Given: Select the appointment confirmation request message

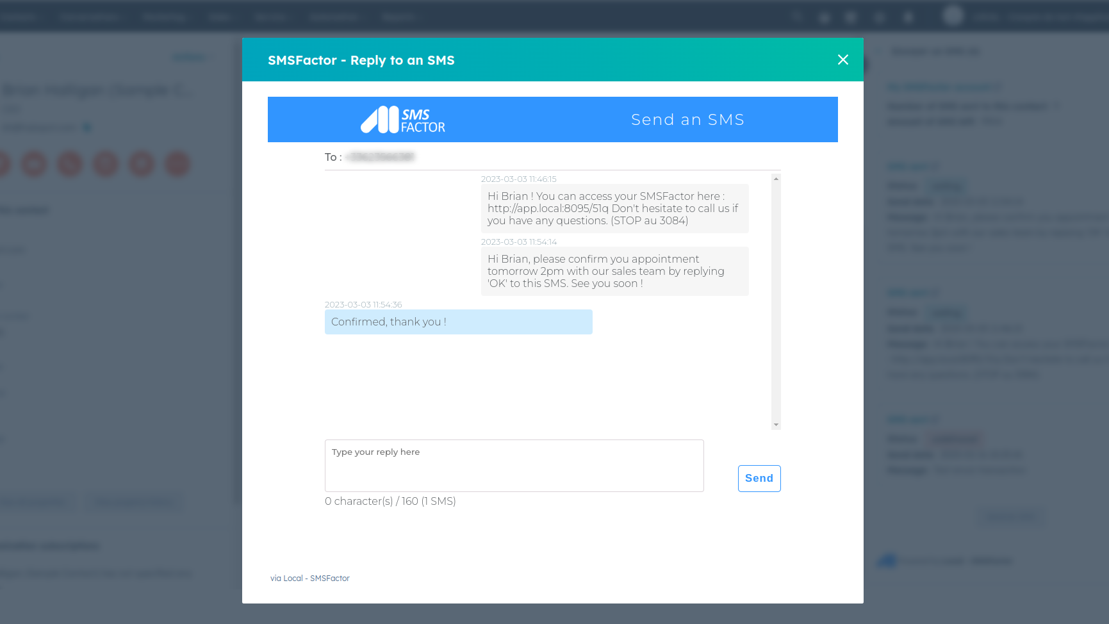Looking at the screenshot, I should (614, 271).
